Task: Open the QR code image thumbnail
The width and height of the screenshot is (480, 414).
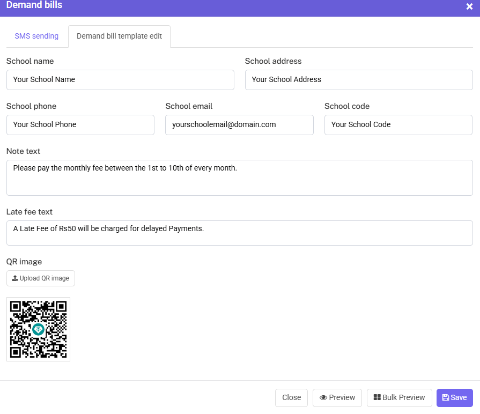Action: [x=38, y=329]
